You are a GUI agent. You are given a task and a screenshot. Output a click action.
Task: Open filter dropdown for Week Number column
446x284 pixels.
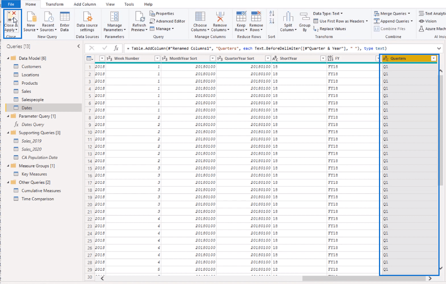tap(157, 58)
